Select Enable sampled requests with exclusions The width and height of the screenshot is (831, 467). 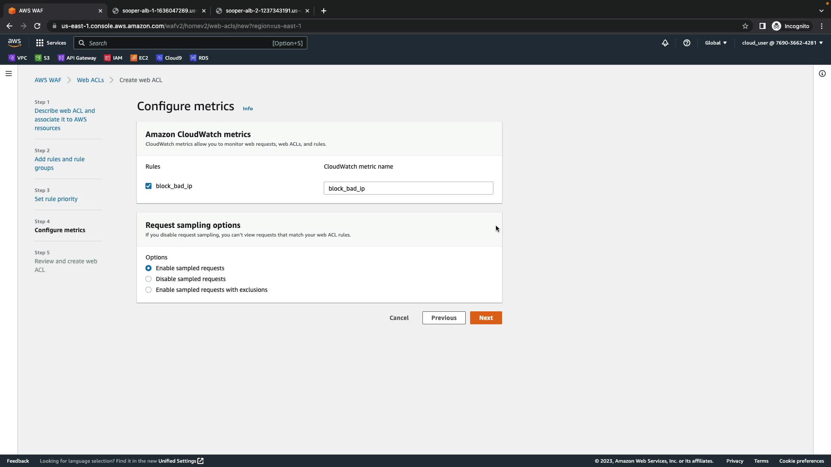point(148,290)
